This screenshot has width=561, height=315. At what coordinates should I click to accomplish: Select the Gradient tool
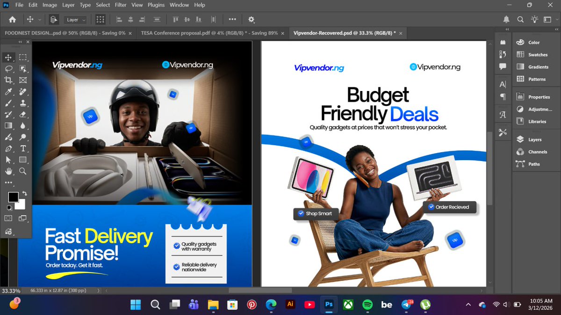tap(8, 126)
